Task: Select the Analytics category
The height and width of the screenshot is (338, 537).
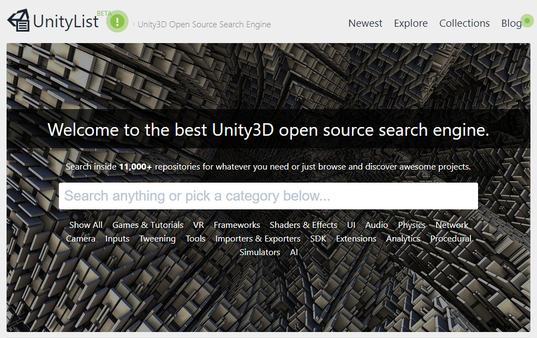Action: click(x=403, y=239)
